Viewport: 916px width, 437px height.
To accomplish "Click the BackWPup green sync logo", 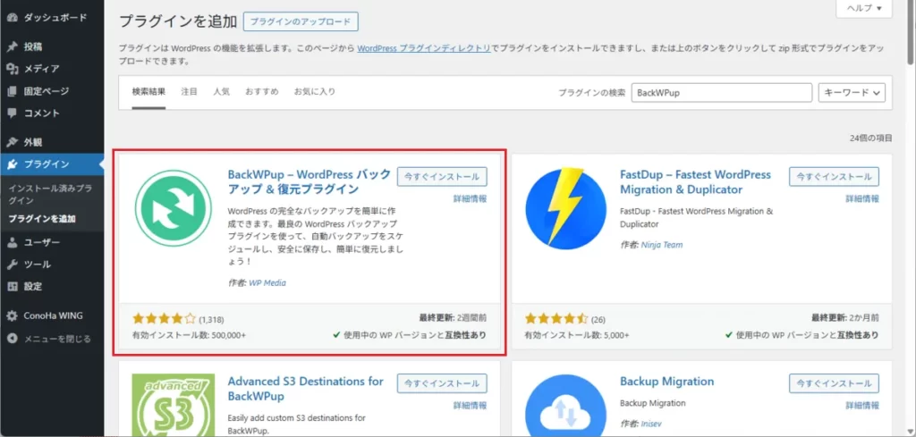I will [x=173, y=208].
